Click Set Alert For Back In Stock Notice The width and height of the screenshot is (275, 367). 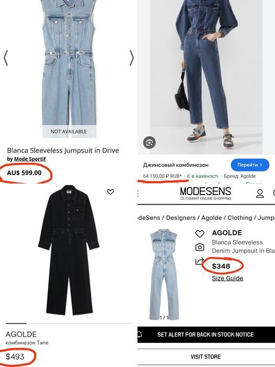[x=206, y=334]
